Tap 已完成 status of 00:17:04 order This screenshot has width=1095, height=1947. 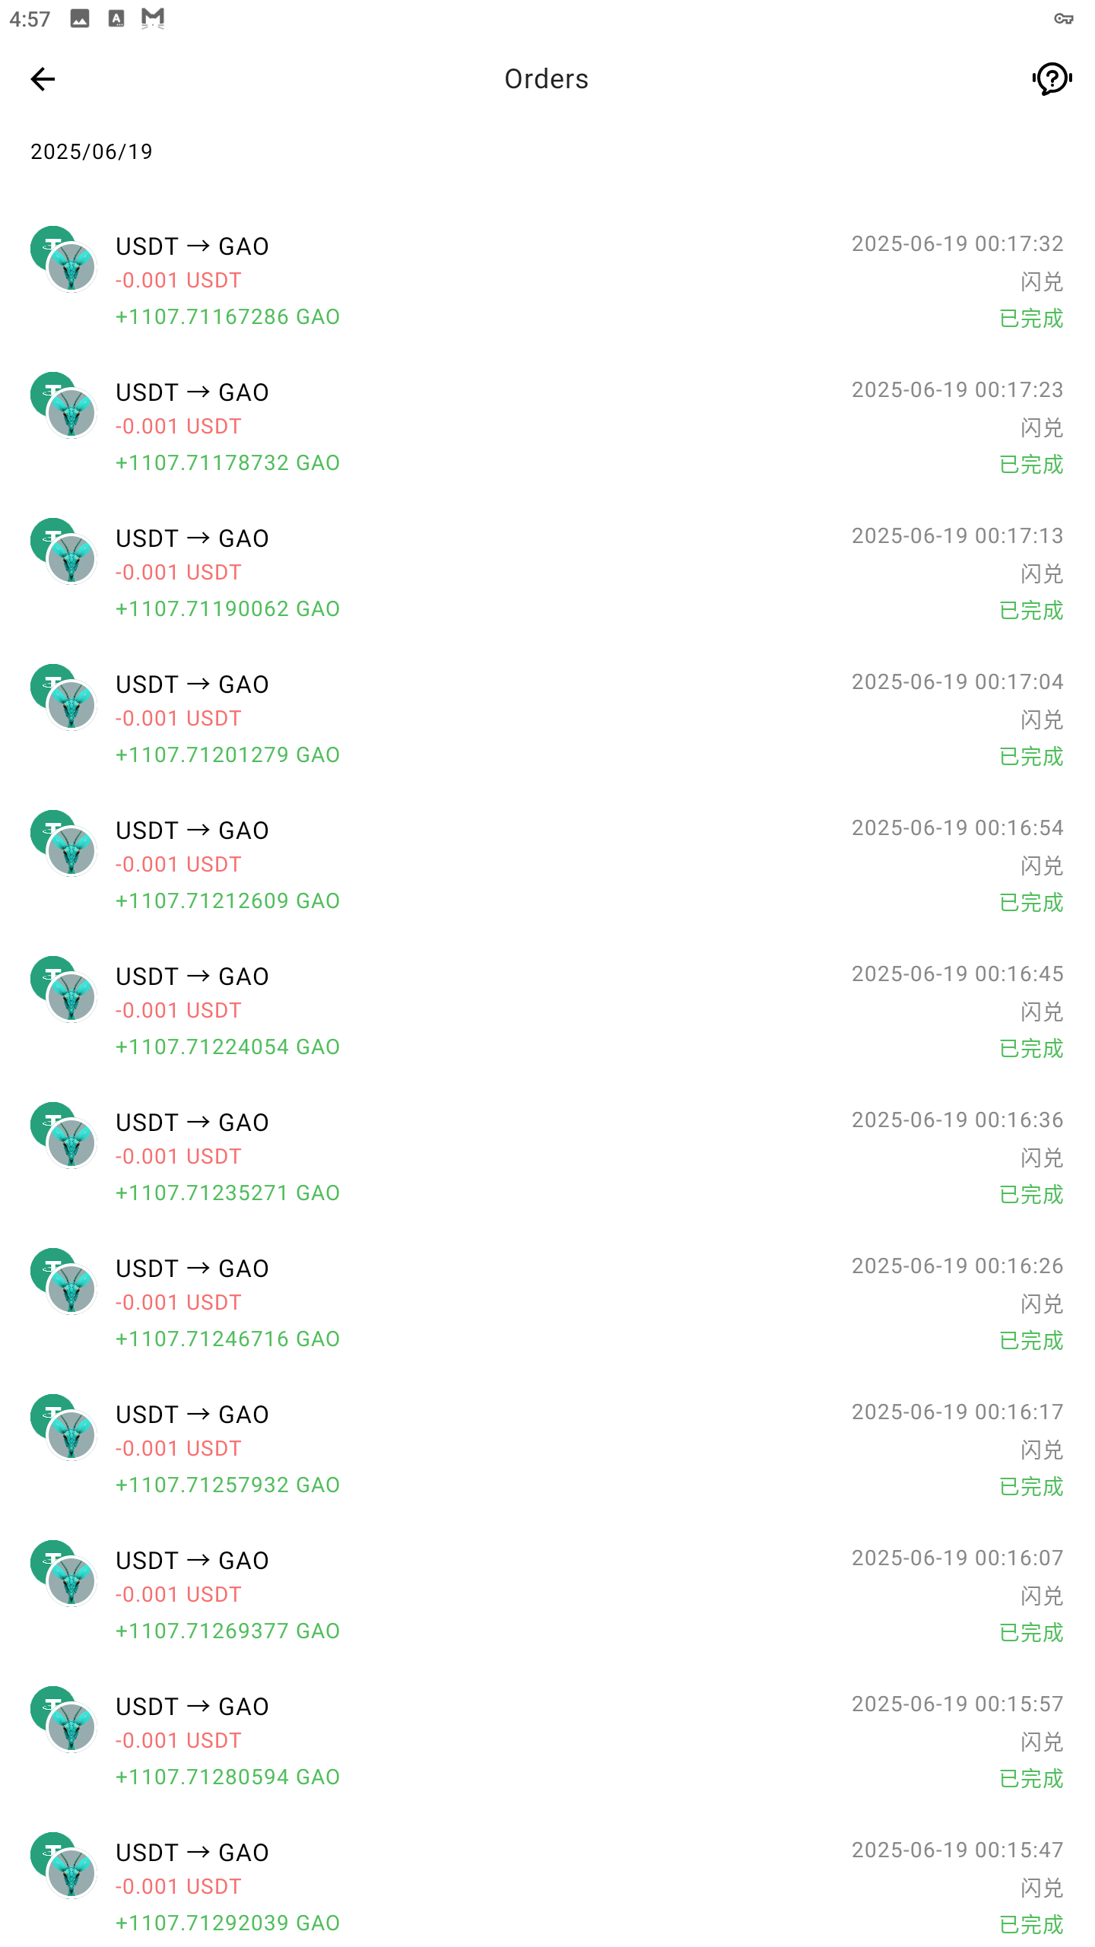[1031, 757]
